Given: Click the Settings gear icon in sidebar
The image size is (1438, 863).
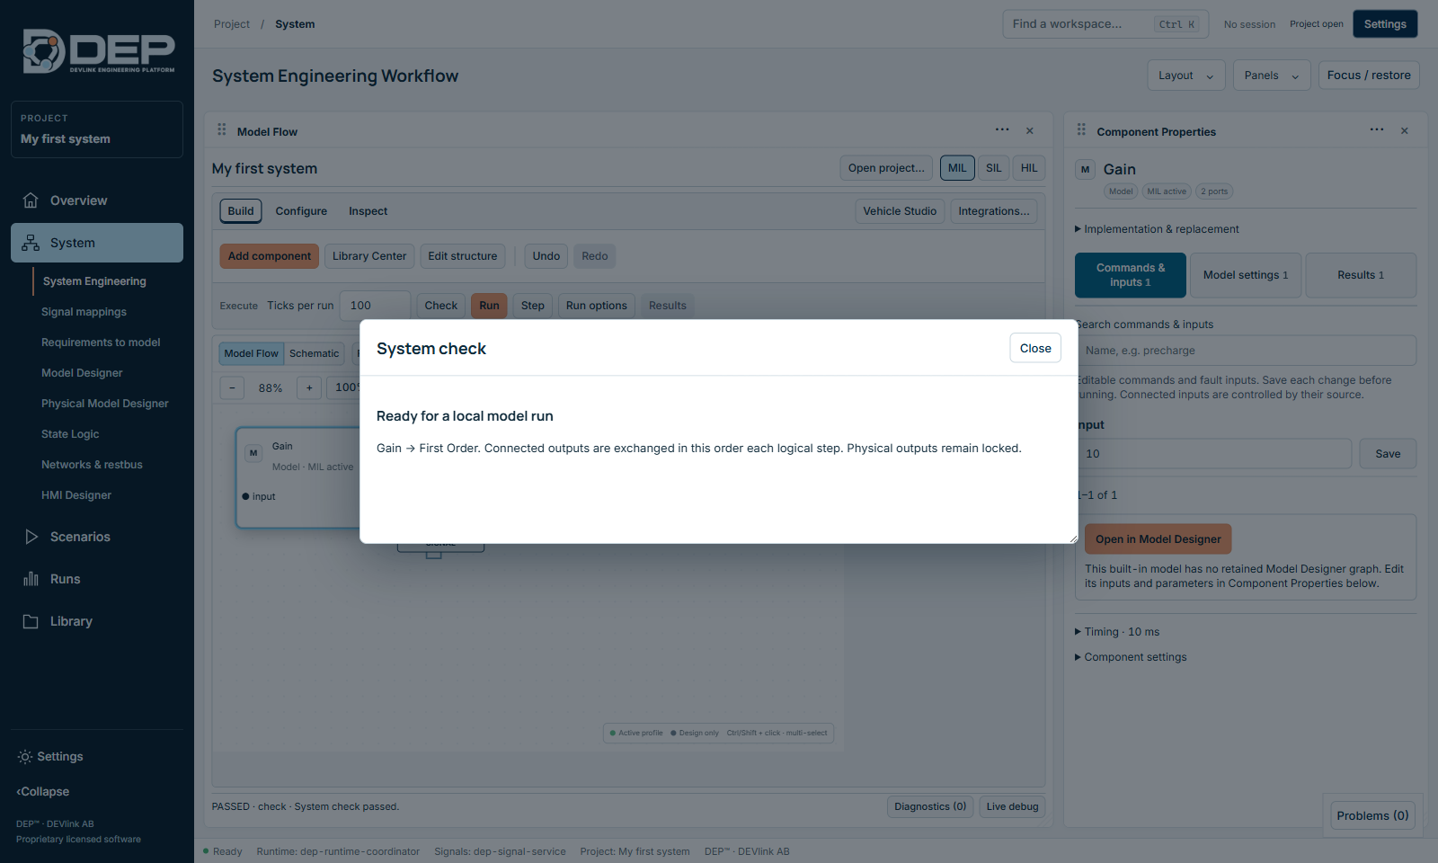Looking at the screenshot, I should (25, 757).
